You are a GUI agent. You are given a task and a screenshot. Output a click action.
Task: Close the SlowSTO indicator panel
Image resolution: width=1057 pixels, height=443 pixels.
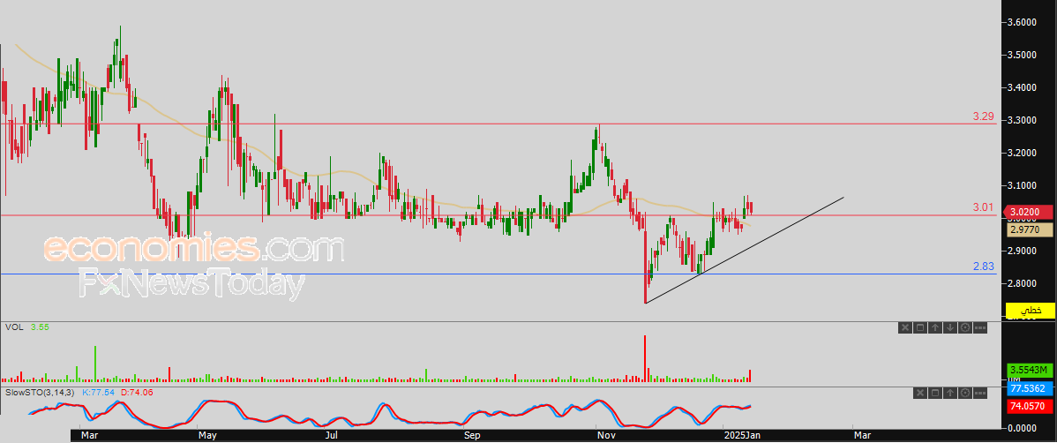[920, 393]
